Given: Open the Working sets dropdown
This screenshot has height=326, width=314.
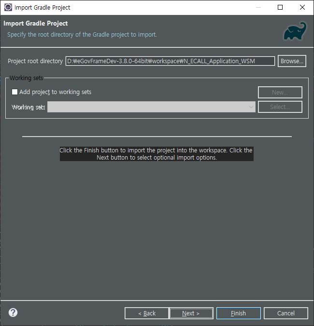Looking at the screenshot, I should tap(151, 107).
